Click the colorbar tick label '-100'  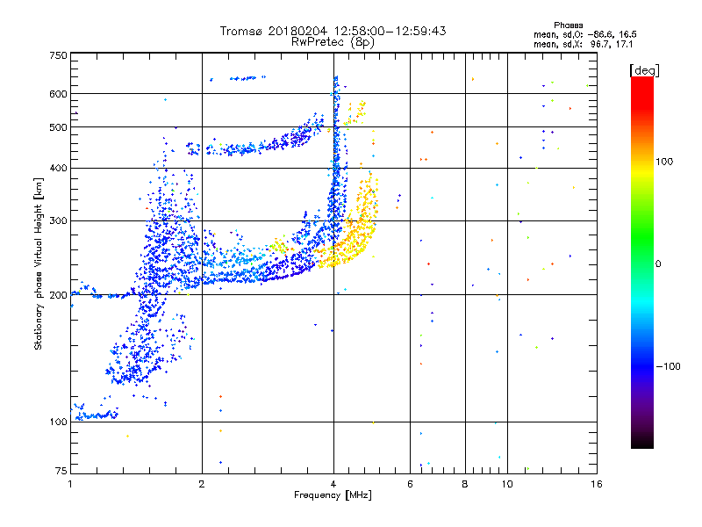tap(669, 366)
